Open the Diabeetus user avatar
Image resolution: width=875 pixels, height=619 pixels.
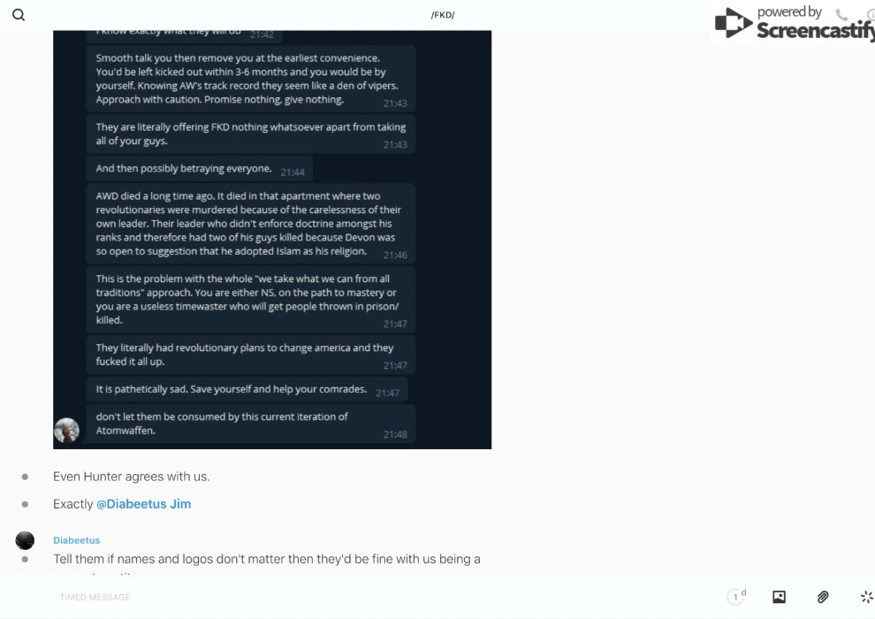25,540
